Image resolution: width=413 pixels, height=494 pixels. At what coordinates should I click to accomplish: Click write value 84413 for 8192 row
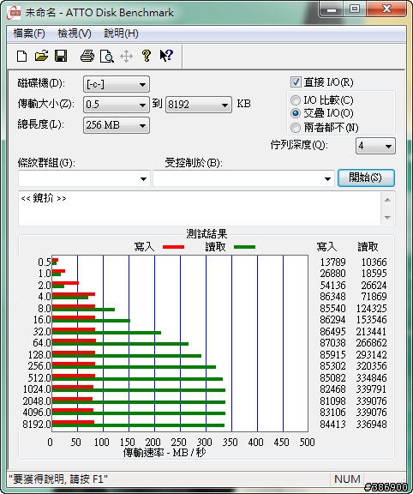click(x=332, y=424)
